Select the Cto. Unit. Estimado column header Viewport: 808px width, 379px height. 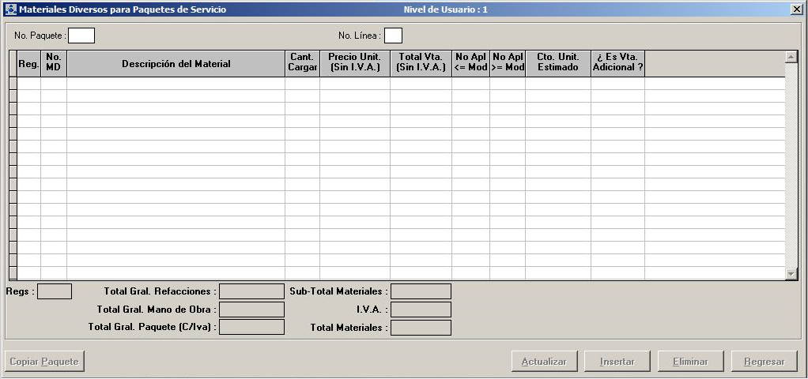[557, 64]
